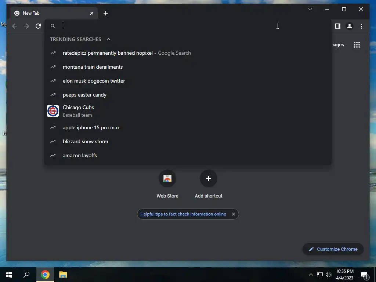Select suggestion elon musk dogecoin twitter
Image resolution: width=376 pixels, height=282 pixels.
pos(188,81)
